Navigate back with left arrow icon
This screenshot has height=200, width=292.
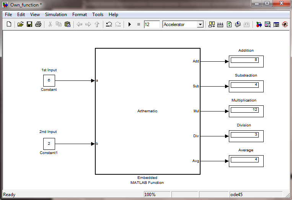[x=80, y=24]
